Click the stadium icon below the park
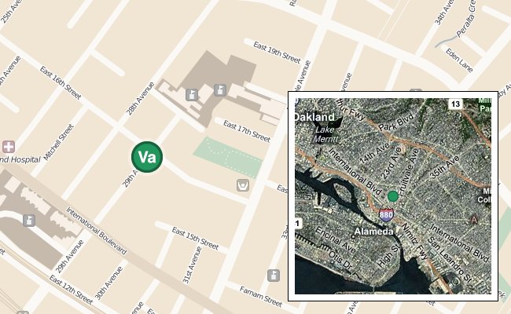Image resolution: width=511 pixels, height=314 pixels. click(243, 185)
